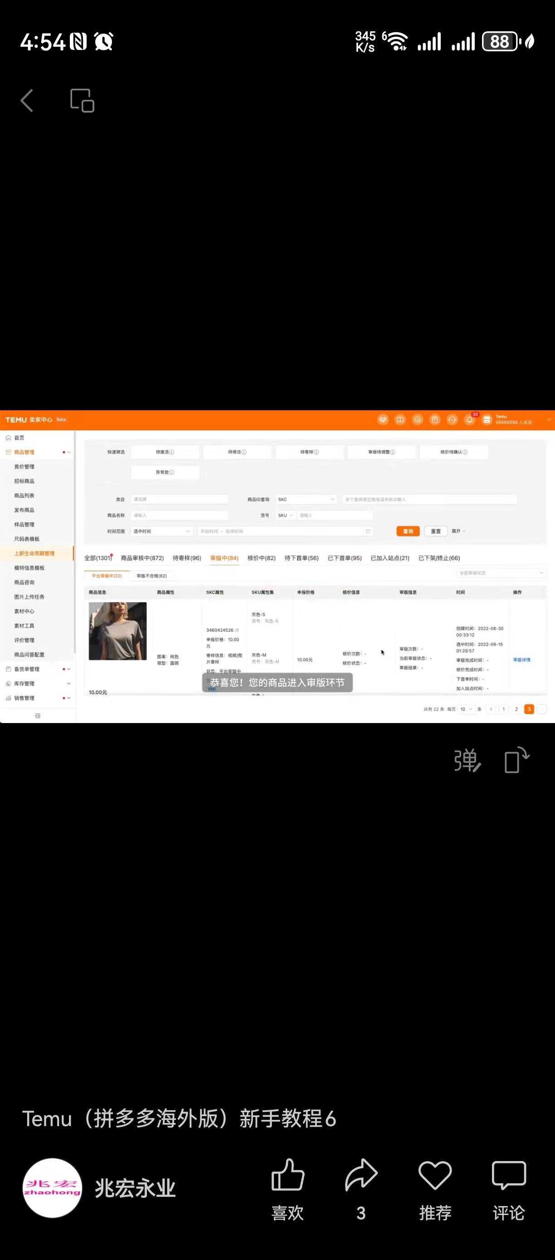Click the 商品名称 input field
Screen dimensions: 555x1260
179,515
